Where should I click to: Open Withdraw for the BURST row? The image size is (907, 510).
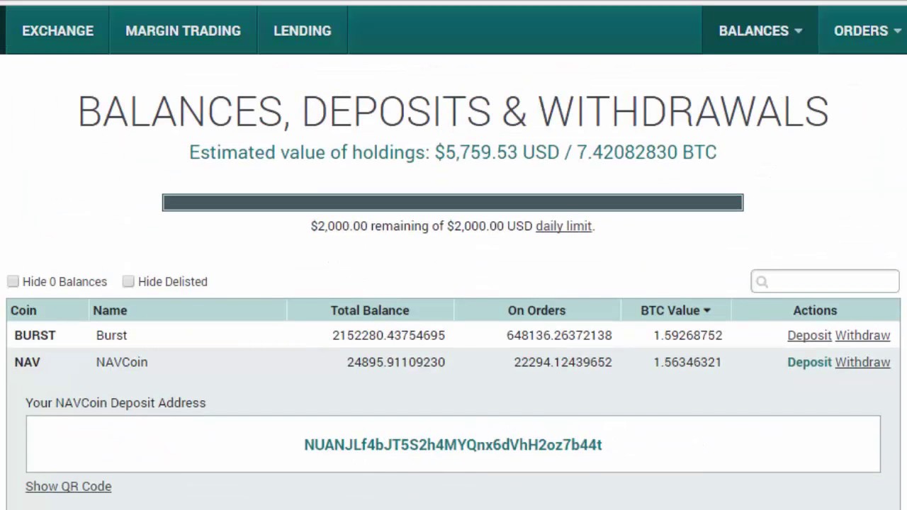click(x=862, y=335)
